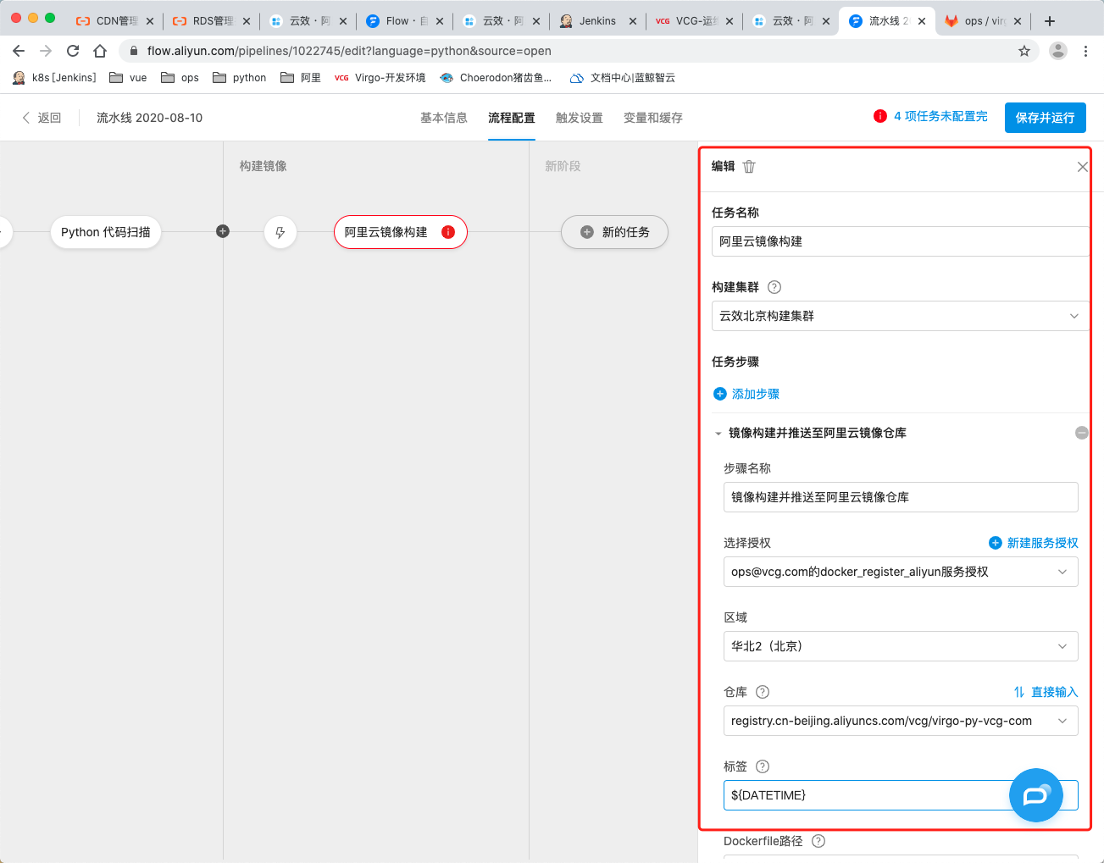Click the browser forward arrow

46,51
